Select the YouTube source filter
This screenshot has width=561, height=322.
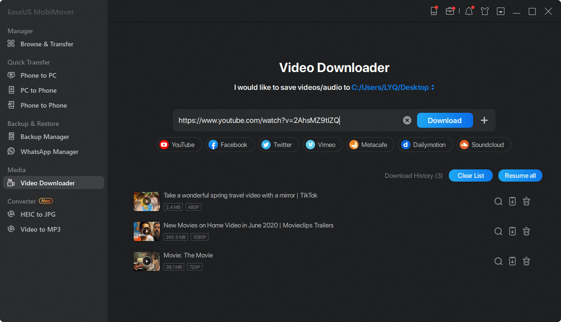pos(179,145)
